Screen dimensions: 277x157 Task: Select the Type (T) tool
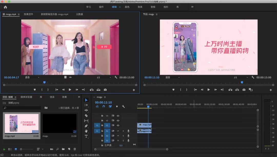click(86, 136)
